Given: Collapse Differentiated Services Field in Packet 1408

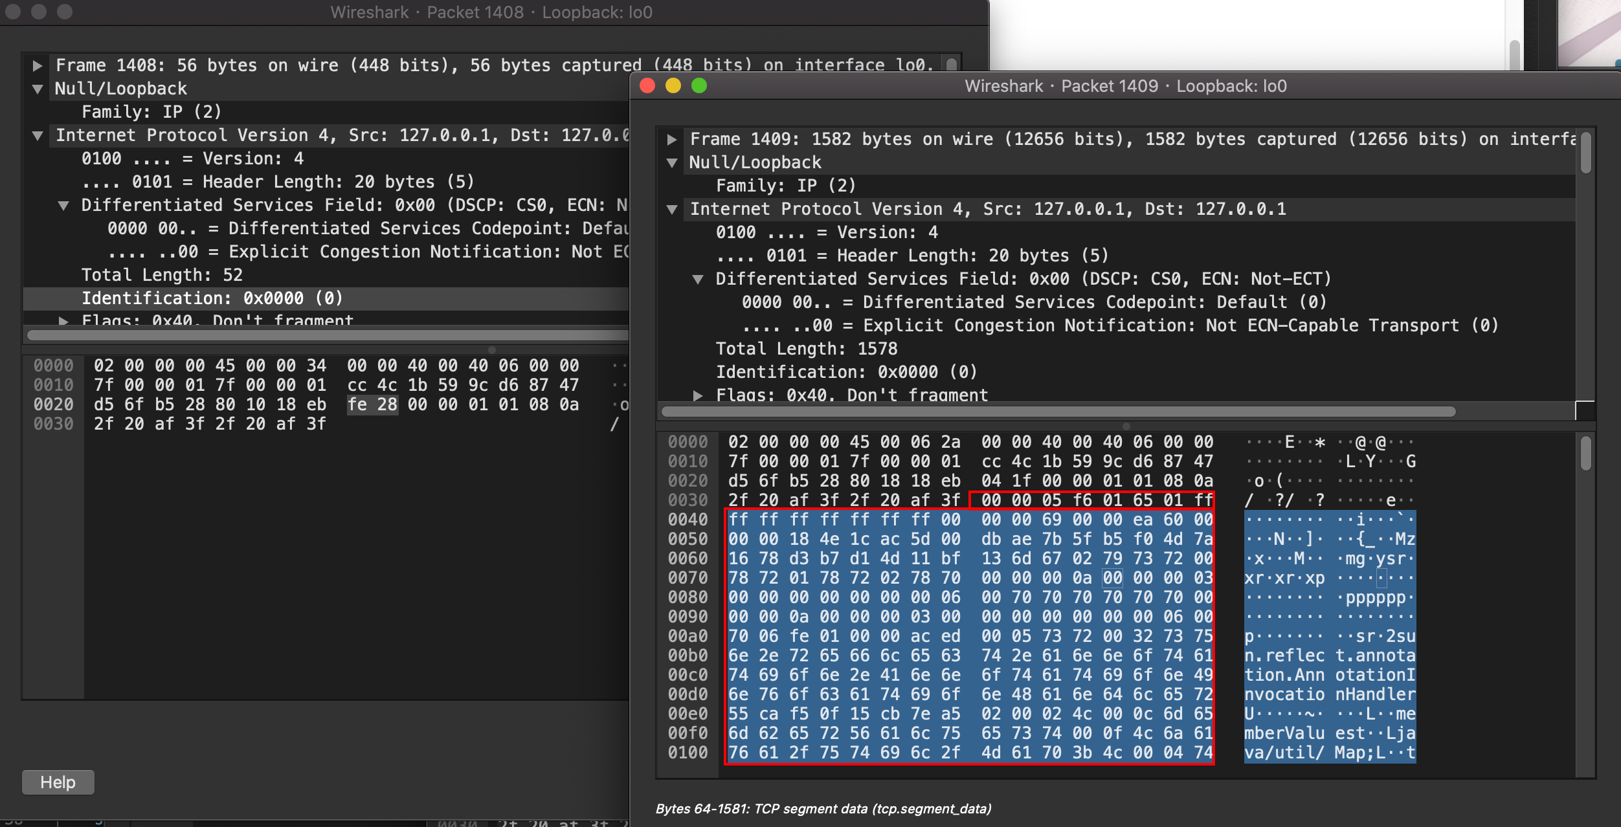Looking at the screenshot, I should coord(63,206).
